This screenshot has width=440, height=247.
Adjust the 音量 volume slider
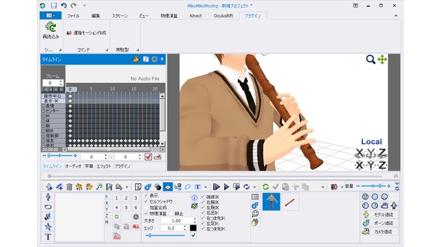[x=374, y=186]
